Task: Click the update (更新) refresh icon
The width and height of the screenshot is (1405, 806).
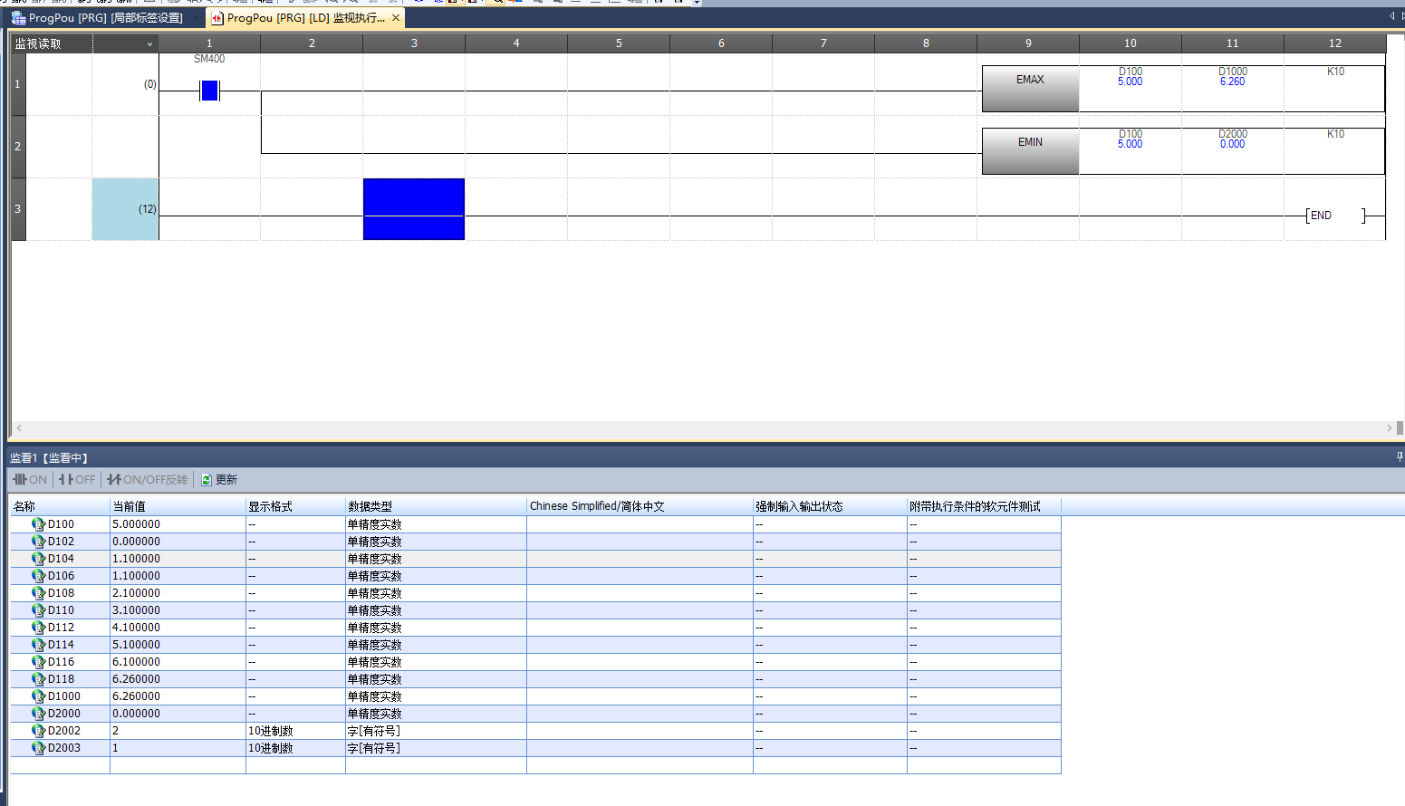Action: tap(207, 480)
